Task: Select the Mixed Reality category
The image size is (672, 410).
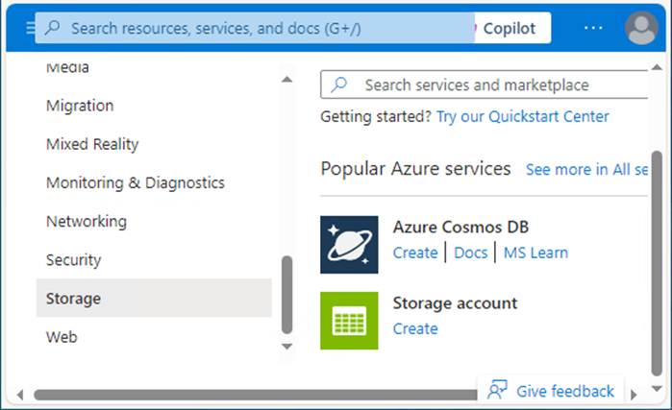Action: [x=92, y=144]
